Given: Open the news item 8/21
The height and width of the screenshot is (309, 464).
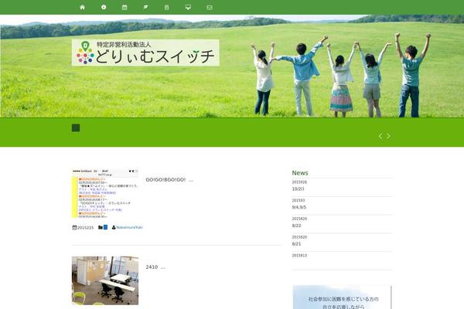Looking at the screenshot, I should point(296,244).
